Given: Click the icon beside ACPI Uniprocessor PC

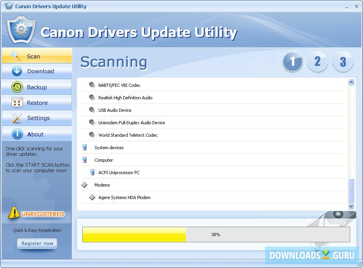Looking at the screenshot, I should pos(93,172).
